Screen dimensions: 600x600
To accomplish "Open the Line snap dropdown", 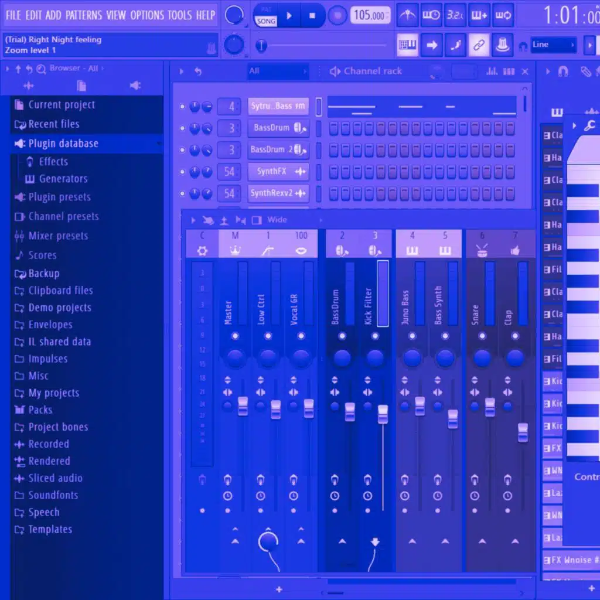I will click(x=554, y=45).
